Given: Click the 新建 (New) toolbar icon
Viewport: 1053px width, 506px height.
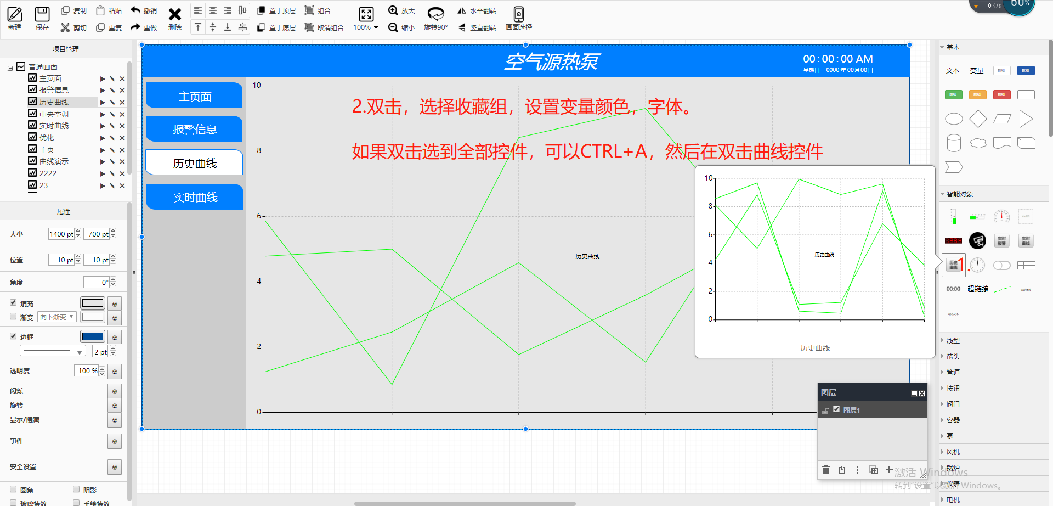Looking at the screenshot, I should pyautogui.click(x=15, y=18).
